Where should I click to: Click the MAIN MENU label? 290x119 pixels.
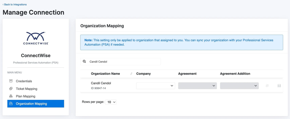coord(14,73)
